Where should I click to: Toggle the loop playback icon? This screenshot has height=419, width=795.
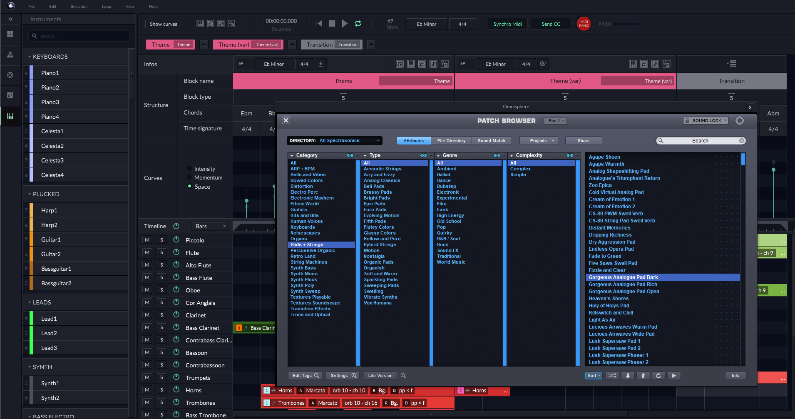click(x=358, y=24)
